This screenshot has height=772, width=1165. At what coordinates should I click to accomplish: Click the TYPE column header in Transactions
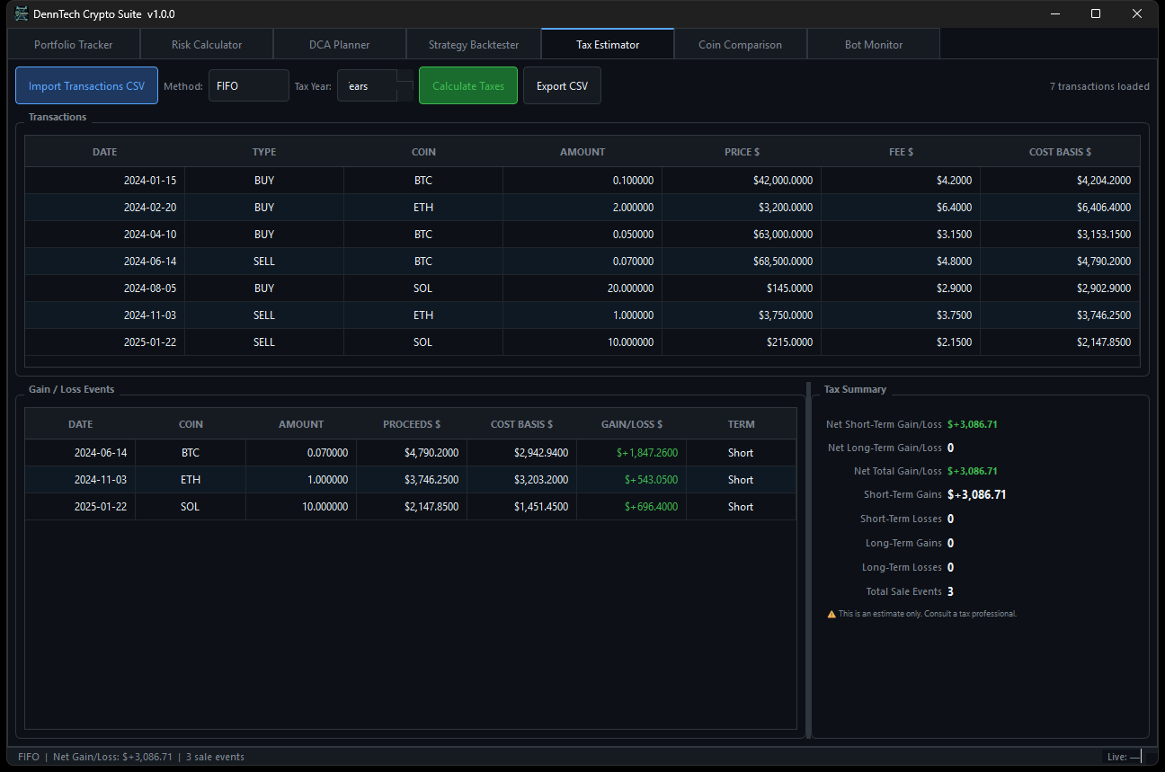point(264,152)
